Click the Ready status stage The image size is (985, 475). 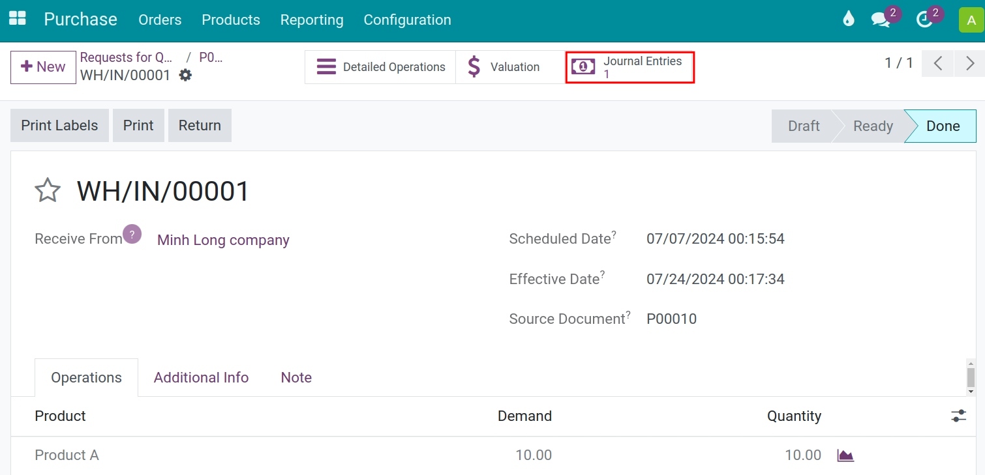(873, 126)
